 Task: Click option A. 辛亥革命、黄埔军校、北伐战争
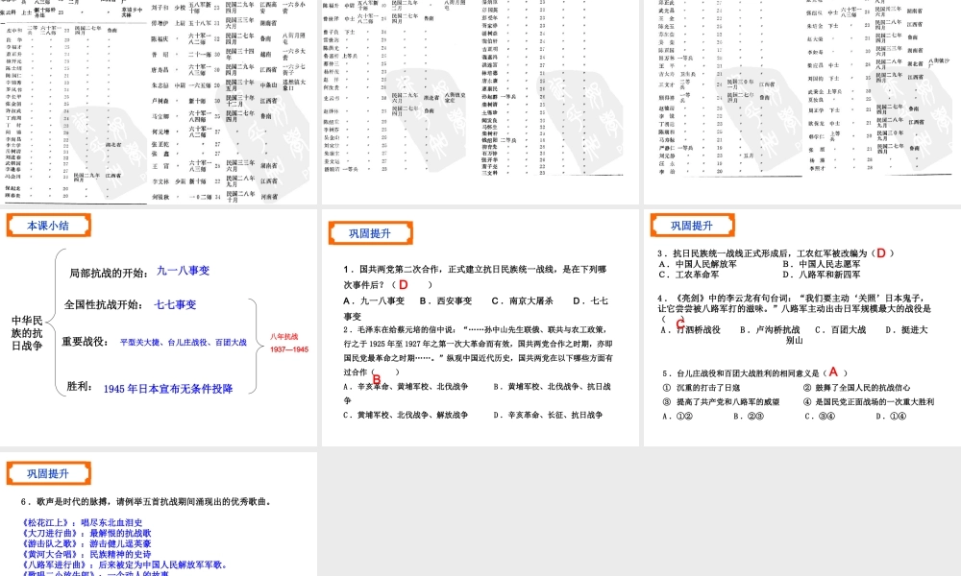pyautogui.click(x=406, y=386)
